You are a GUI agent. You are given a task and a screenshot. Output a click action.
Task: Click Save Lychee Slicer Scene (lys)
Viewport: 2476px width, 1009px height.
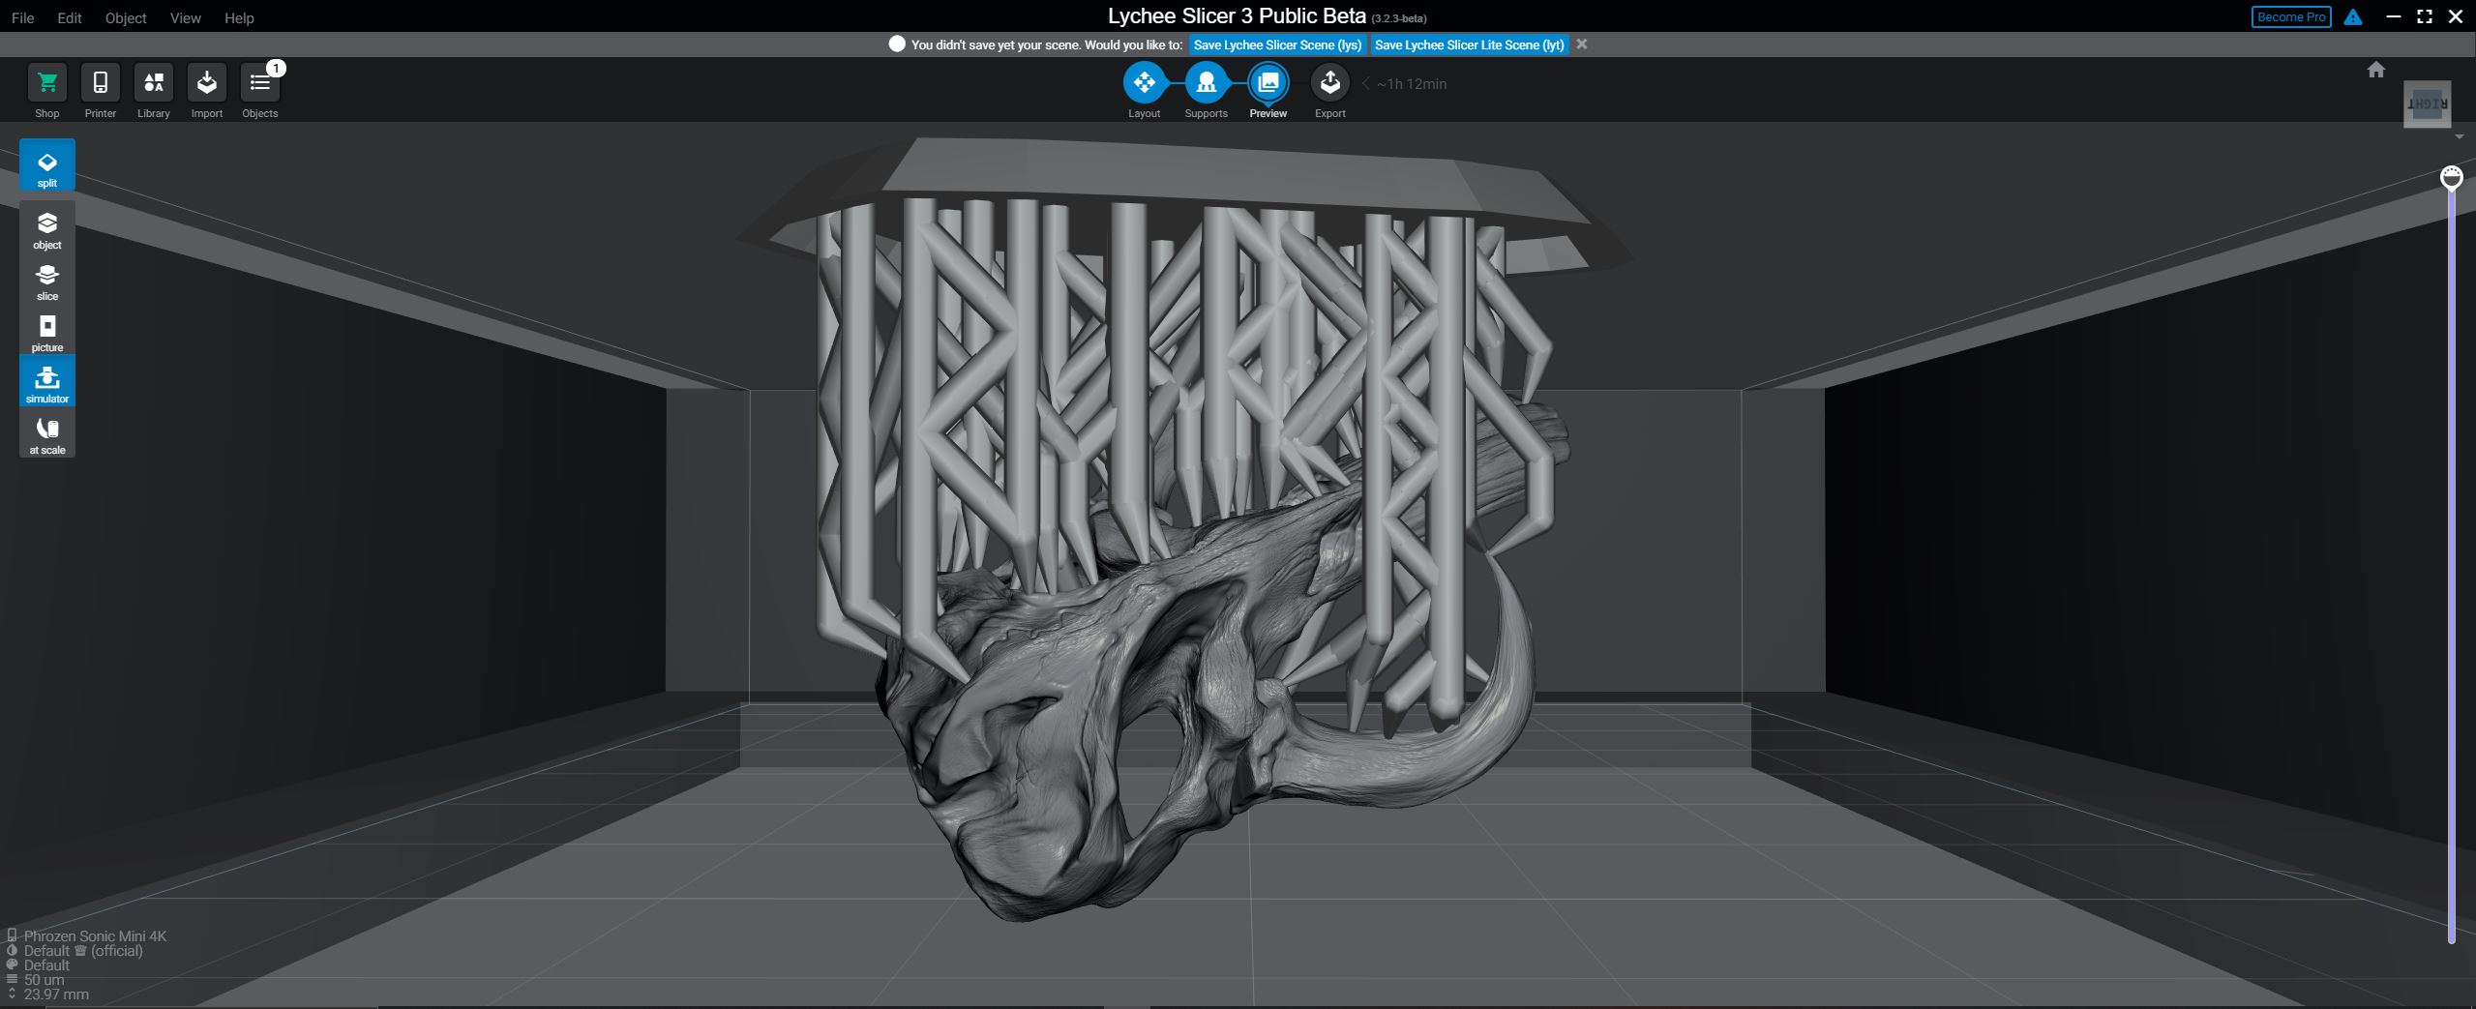1277,45
